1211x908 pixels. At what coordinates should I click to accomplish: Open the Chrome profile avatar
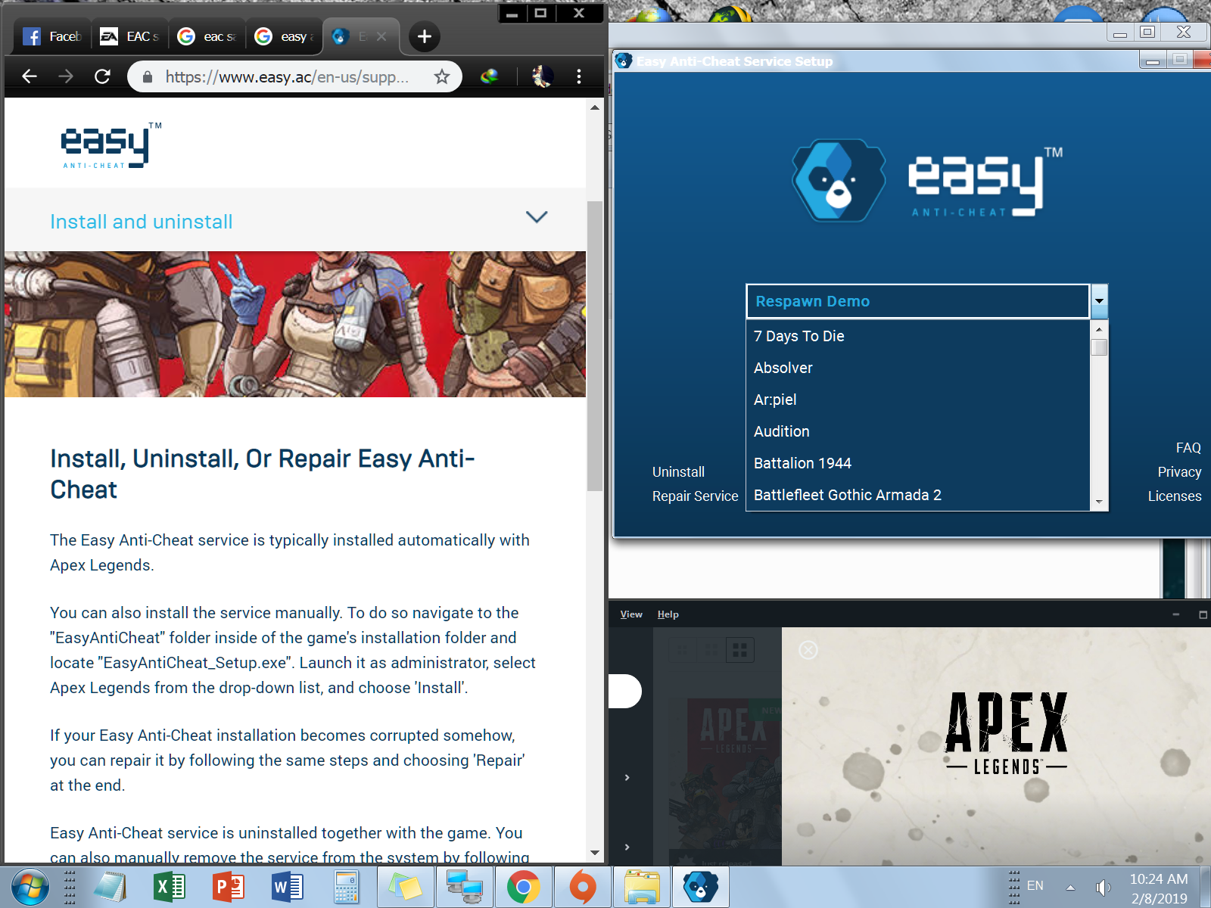(542, 76)
